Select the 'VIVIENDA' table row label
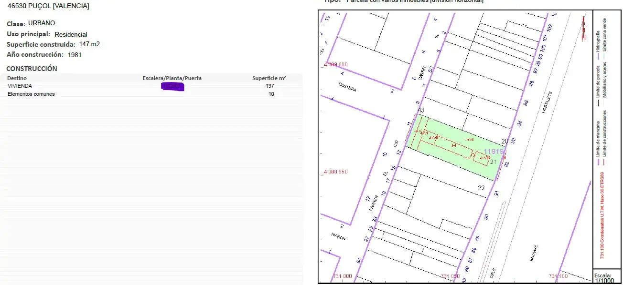Viewport: 623px width, 285px height. tap(20, 86)
